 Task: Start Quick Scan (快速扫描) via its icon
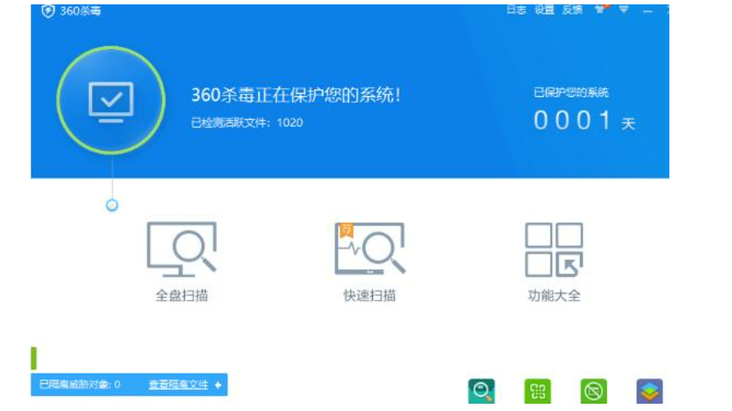point(369,249)
